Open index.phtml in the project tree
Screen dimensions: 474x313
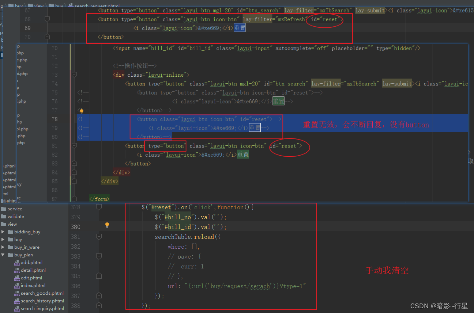(33, 286)
